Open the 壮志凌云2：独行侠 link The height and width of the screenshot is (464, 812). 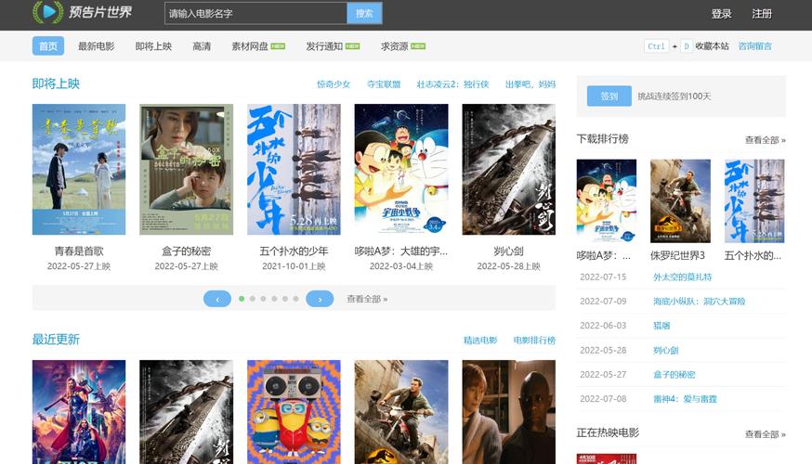point(452,84)
